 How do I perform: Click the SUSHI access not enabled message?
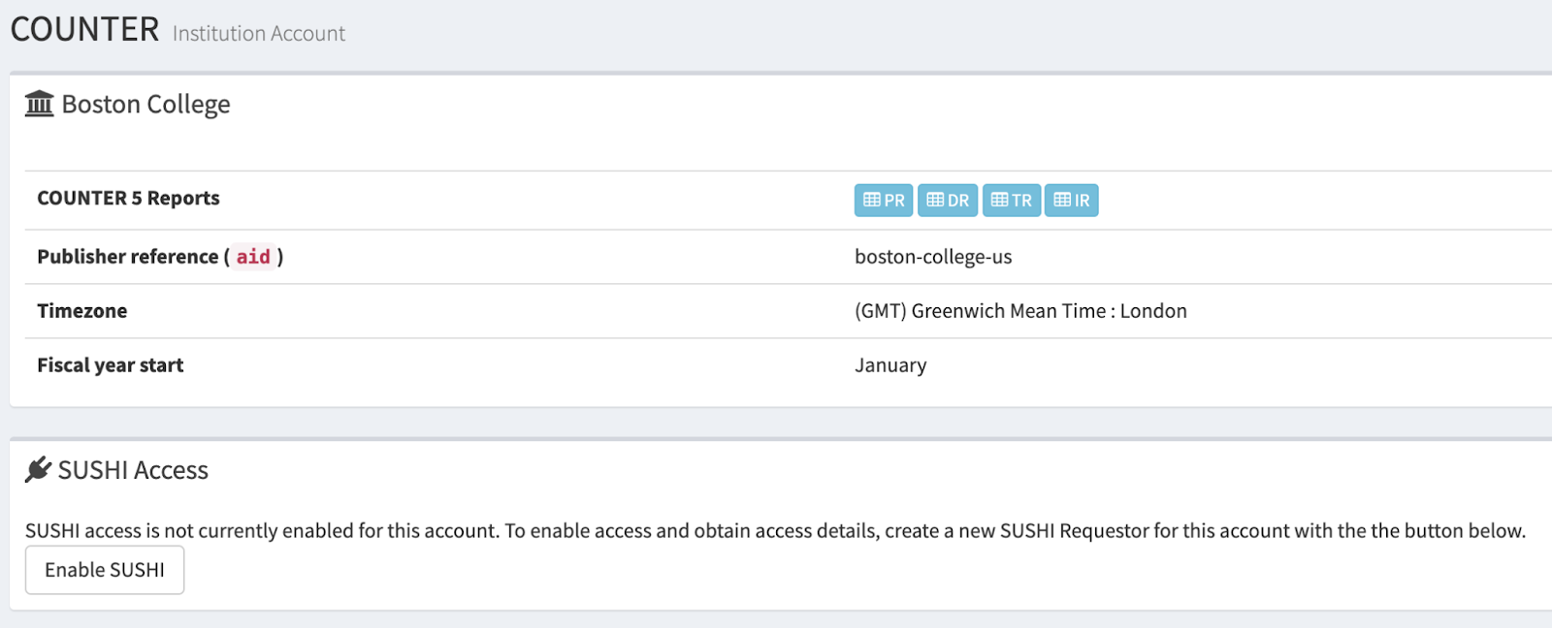click(774, 531)
